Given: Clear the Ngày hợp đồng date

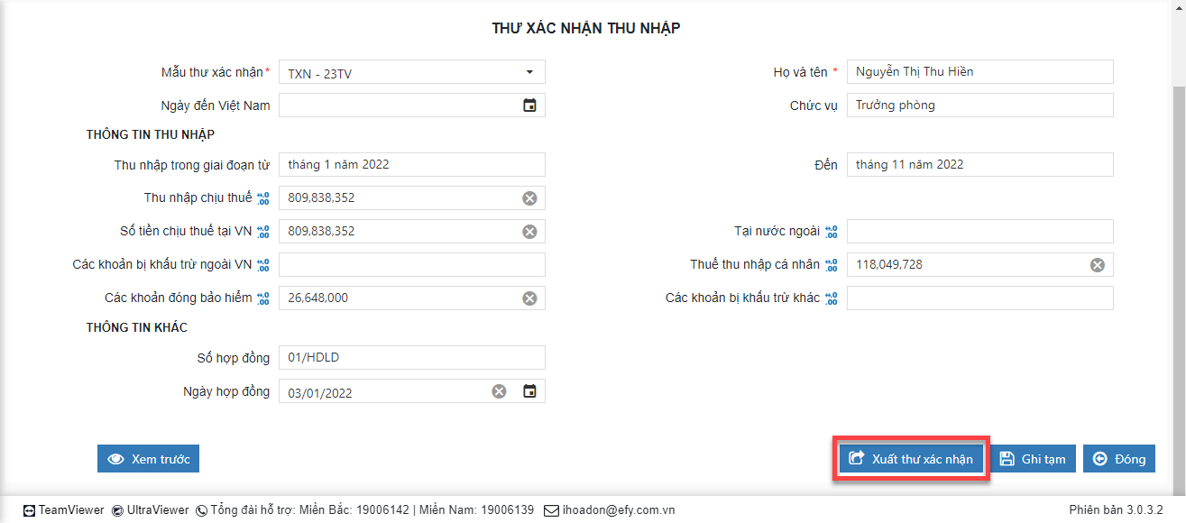Looking at the screenshot, I should pyautogui.click(x=499, y=391).
